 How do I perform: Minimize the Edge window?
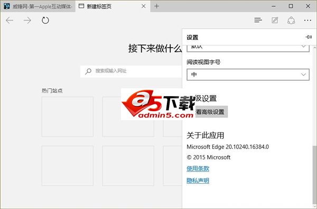pos(274,6)
